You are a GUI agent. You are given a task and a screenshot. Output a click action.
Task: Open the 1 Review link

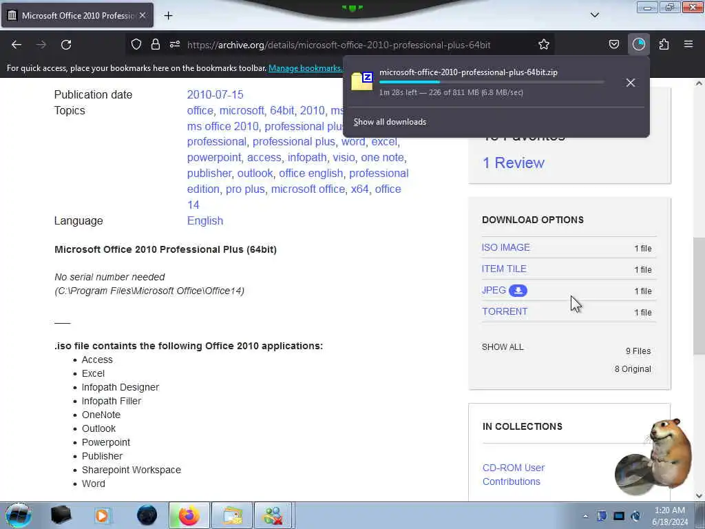(x=514, y=163)
